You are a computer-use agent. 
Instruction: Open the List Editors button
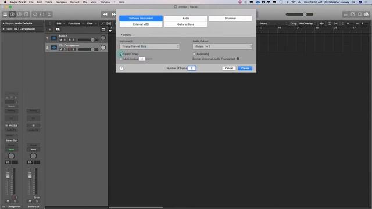tap(346, 15)
